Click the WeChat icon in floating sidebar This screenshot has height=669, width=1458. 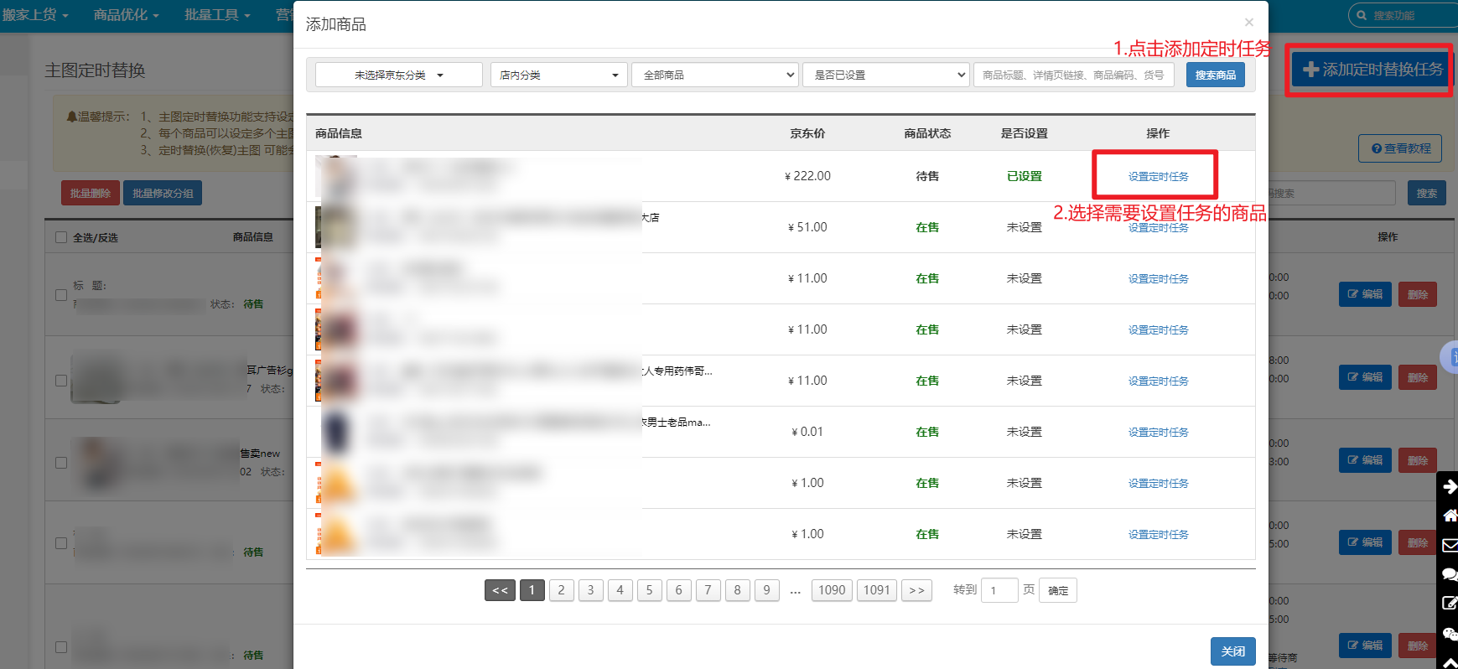tap(1449, 633)
